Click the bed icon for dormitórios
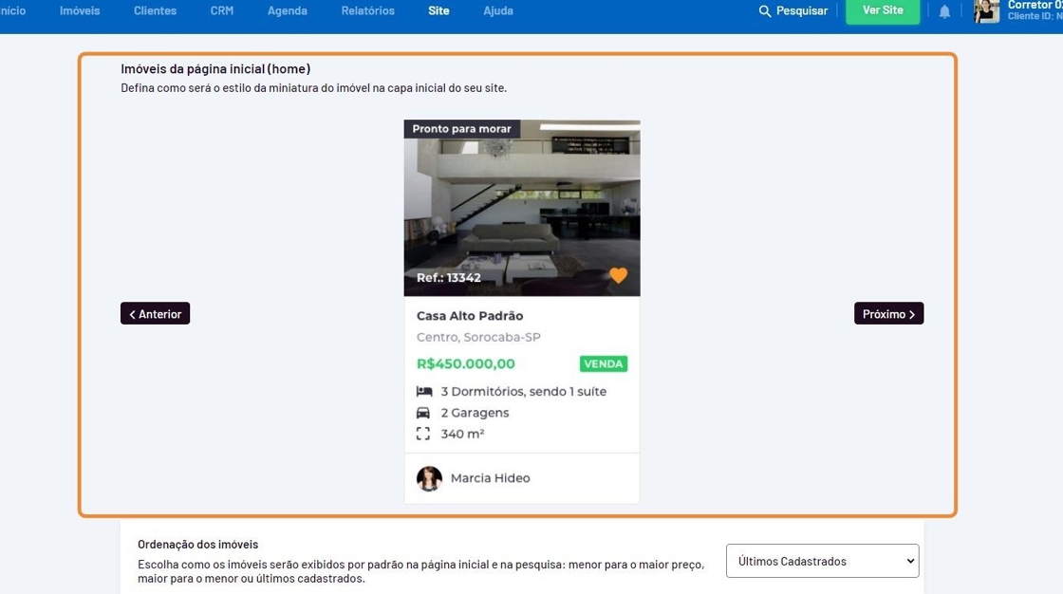 pos(424,392)
